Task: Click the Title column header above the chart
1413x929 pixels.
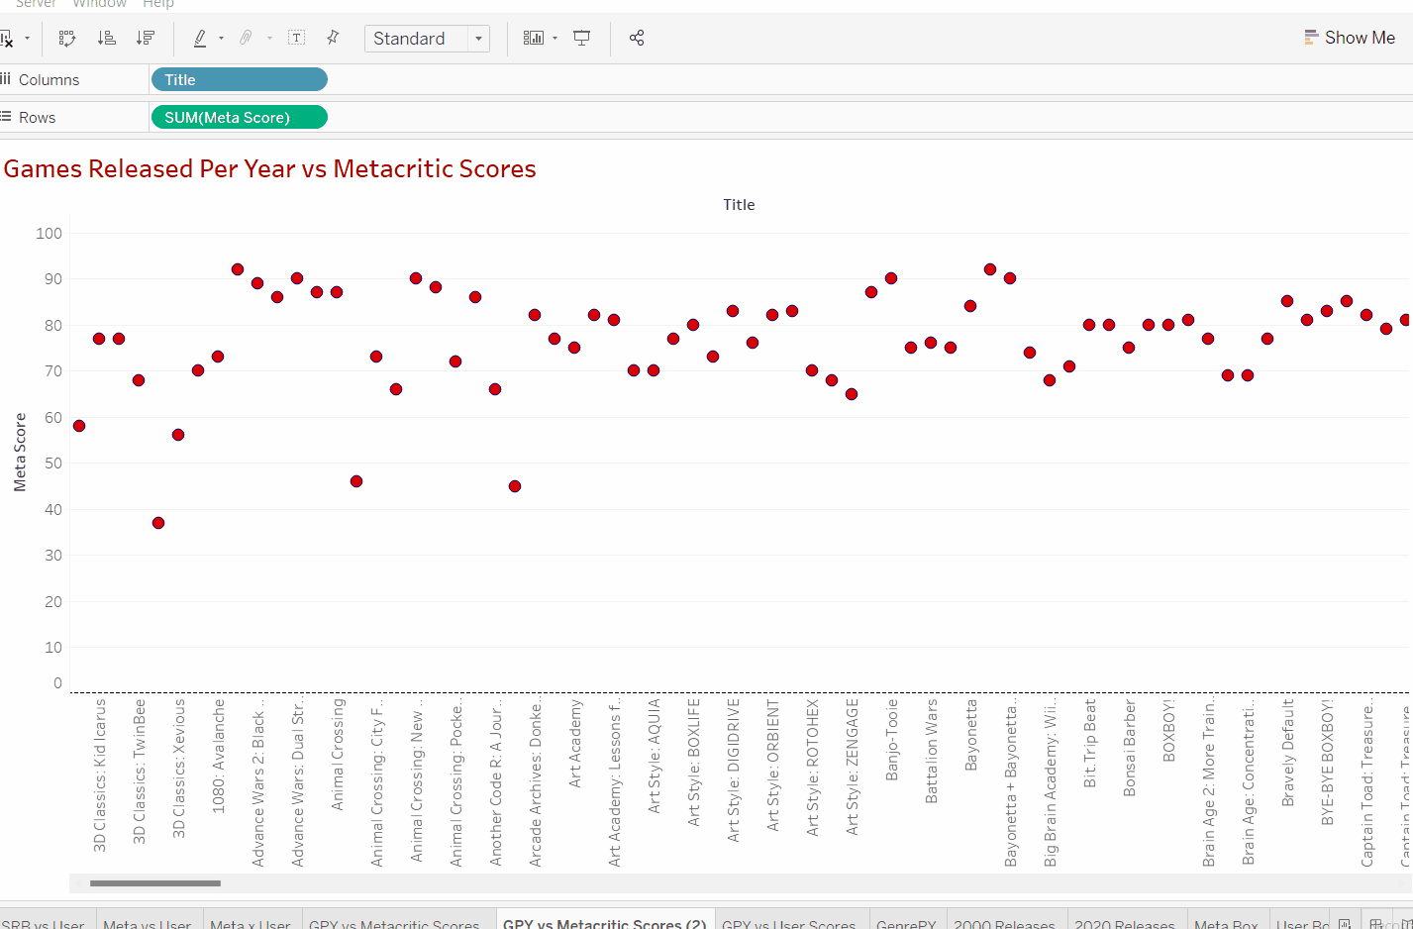Action: point(739,205)
